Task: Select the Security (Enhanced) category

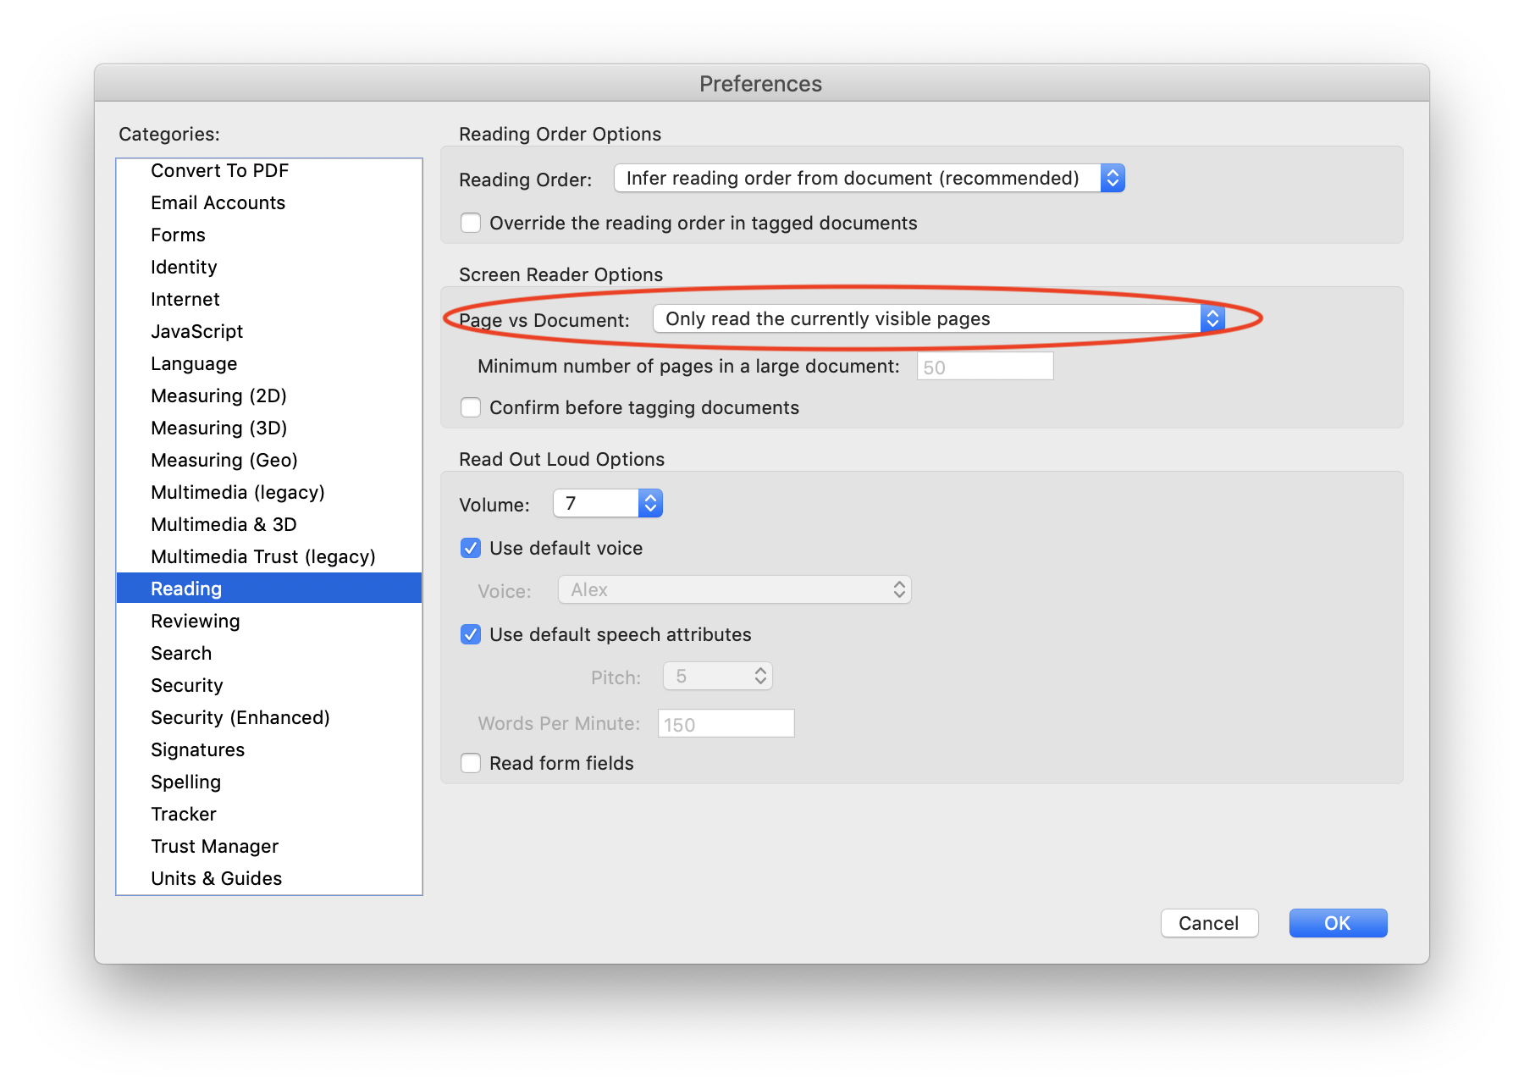Action: pos(240,717)
